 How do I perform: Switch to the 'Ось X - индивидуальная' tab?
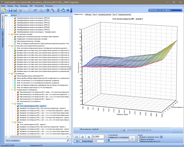pos(102,15)
